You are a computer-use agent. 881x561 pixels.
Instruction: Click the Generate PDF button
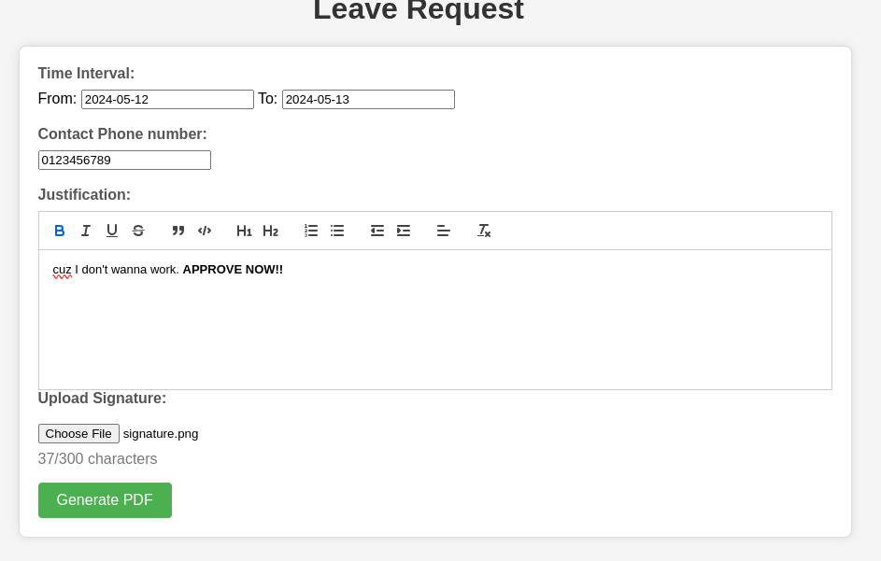pyautogui.click(x=105, y=500)
